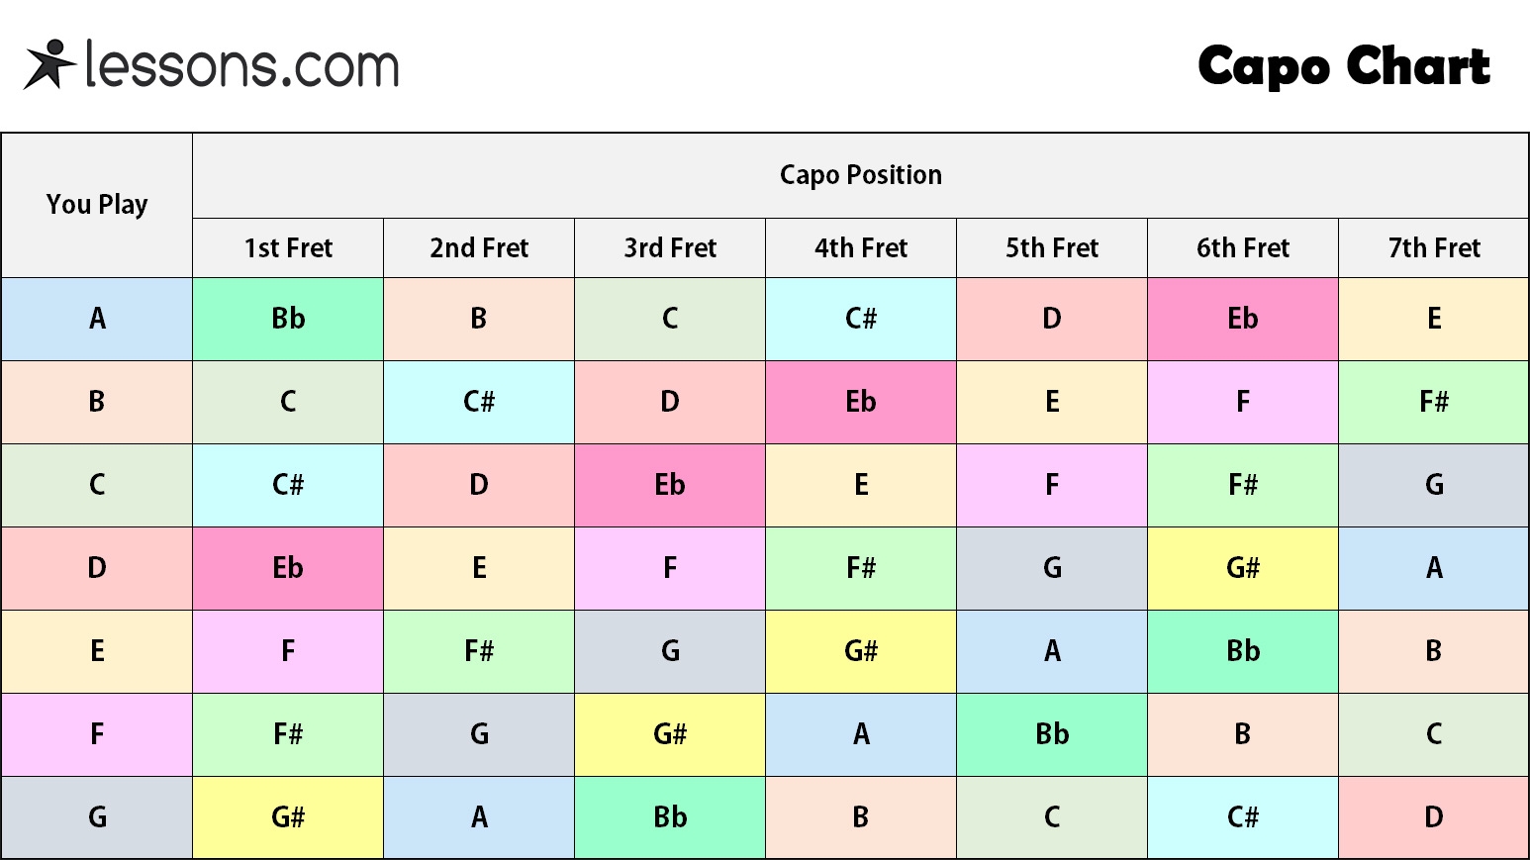Screen dimensions: 1530x860
Task: Click the Capo Chart title
Action: 1343,66
